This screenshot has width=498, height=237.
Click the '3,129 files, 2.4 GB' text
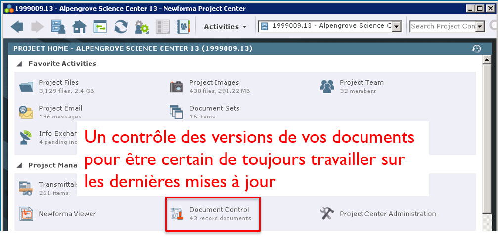[x=66, y=91]
